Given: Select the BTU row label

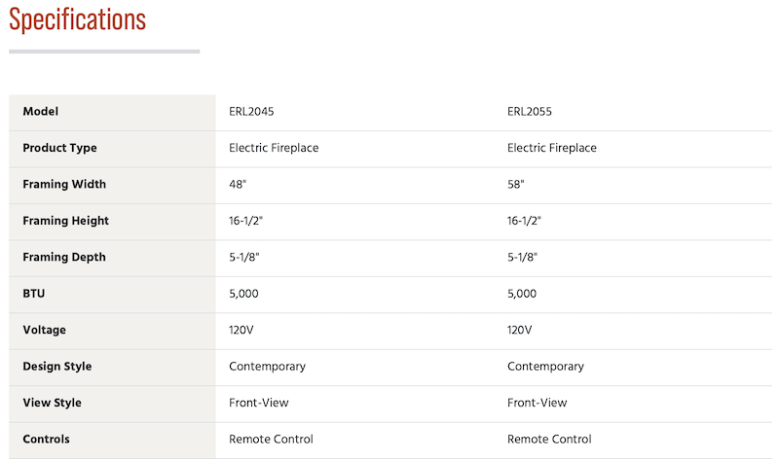Looking at the screenshot, I should point(34,294).
